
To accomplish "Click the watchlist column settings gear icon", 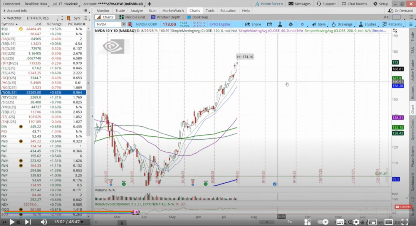I will 84,24.
